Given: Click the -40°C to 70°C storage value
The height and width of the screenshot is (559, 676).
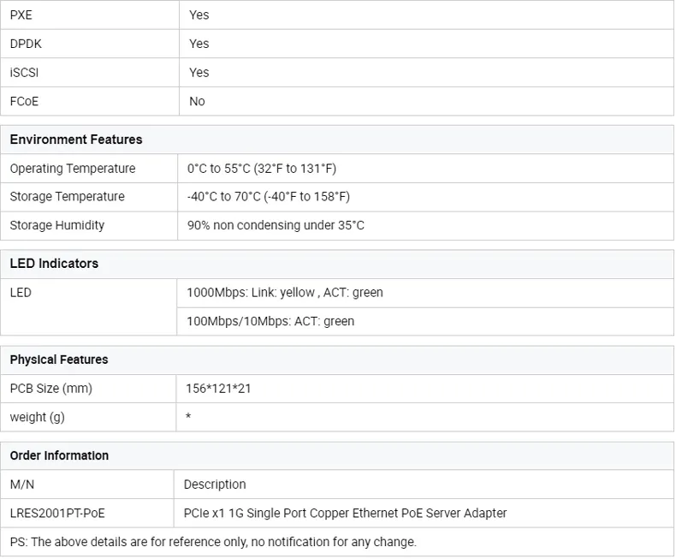Looking at the screenshot, I should (x=268, y=197).
